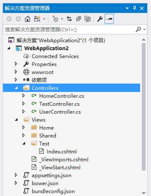Click the Sync with Active Document icon
151x196 pixels.
coord(69,19)
